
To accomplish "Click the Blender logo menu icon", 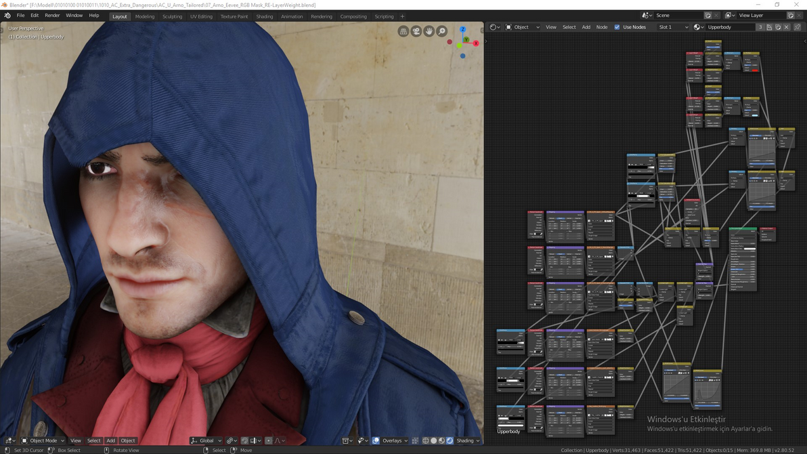I will pos(7,16).
